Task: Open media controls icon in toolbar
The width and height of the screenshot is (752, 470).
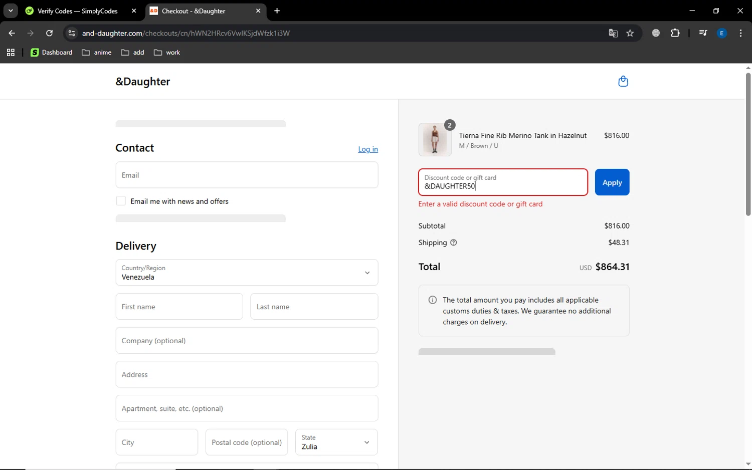Action: [703, 33]
